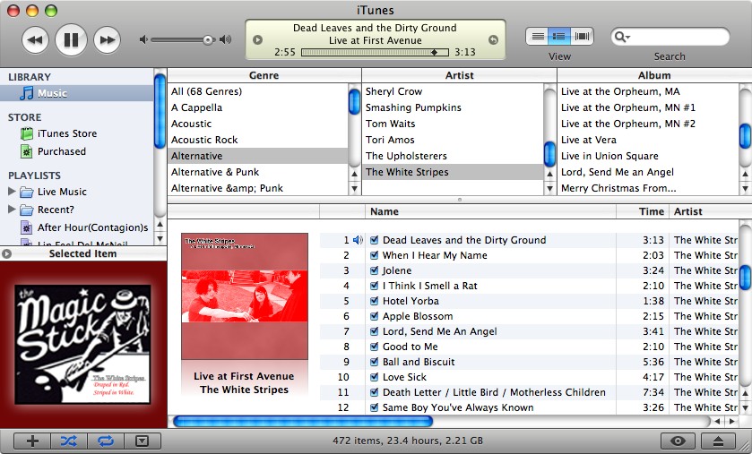The image size is (752, 454).
Task: Click the Live Music folder icon
Action: [27, 192]
